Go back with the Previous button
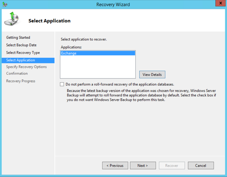This screenshot has height=177, width=227. pyautogui.click(x=115, y=165)
